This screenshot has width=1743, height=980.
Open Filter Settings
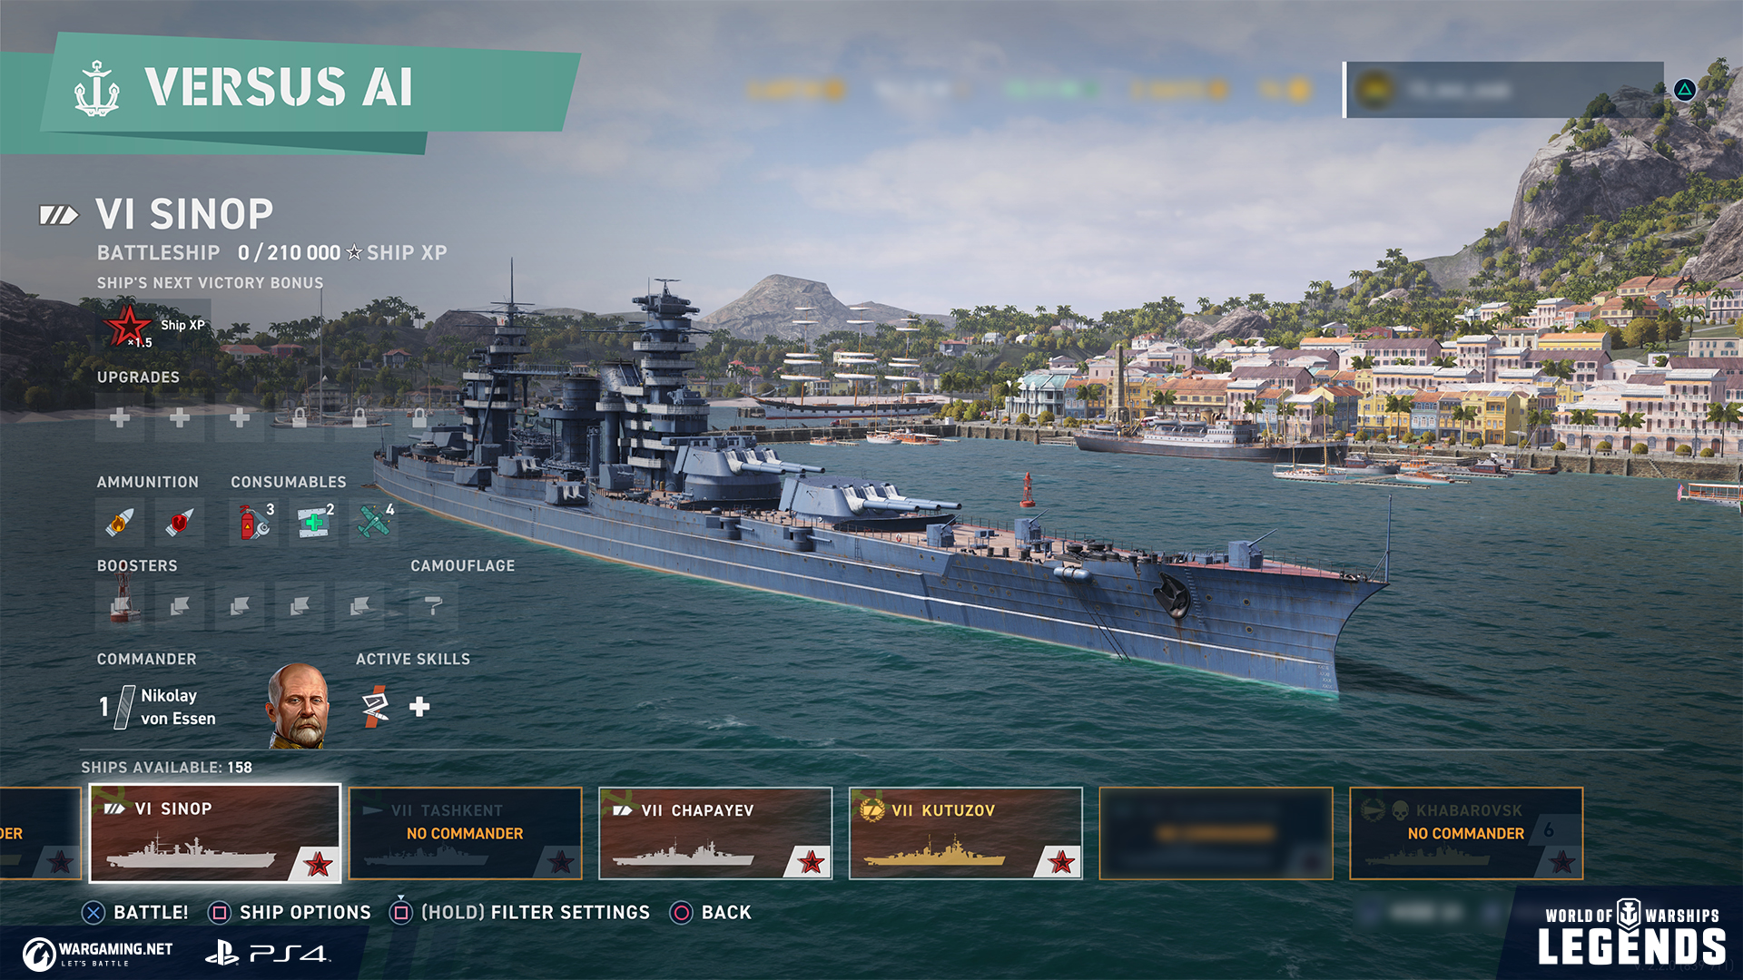(x=520, y=912)
